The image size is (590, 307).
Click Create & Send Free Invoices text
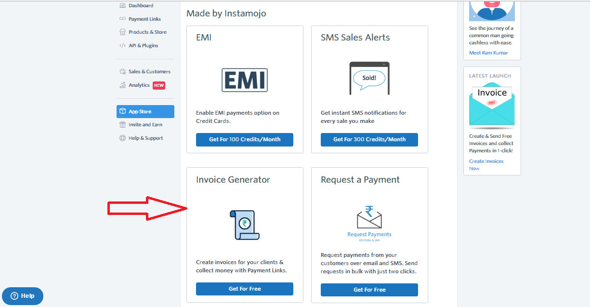point(491,144)
